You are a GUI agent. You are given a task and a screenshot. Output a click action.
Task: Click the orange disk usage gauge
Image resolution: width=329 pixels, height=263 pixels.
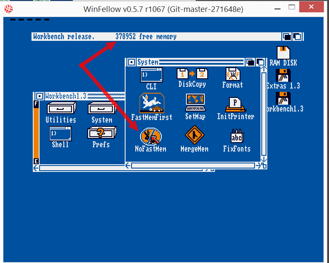point(36,133)
